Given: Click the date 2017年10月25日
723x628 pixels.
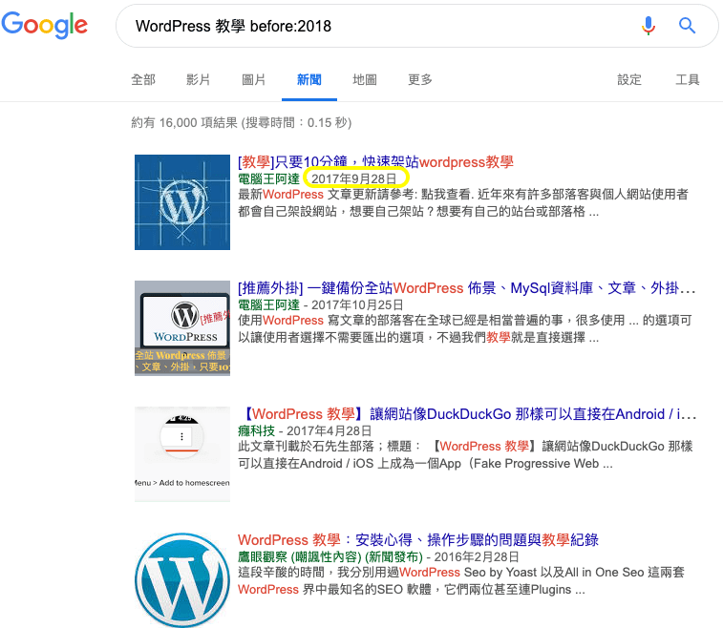Looking at the screenshot, I should 357,304.
